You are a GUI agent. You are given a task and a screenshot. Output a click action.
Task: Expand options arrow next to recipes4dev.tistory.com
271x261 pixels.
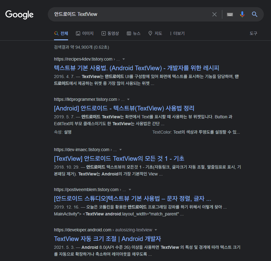124,59
